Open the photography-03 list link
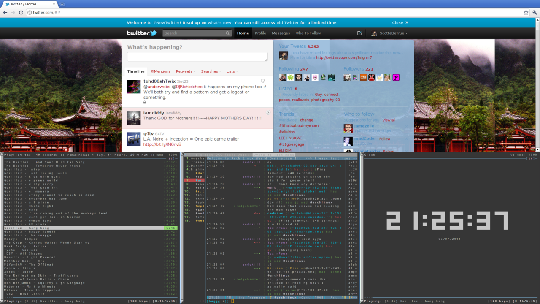The height and width of the screenshot is (304, 540). tap(325, 100)
